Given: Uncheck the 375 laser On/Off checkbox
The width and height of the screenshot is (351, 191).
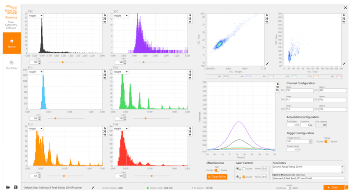Looking at the screenshot, I should [244, 177].
